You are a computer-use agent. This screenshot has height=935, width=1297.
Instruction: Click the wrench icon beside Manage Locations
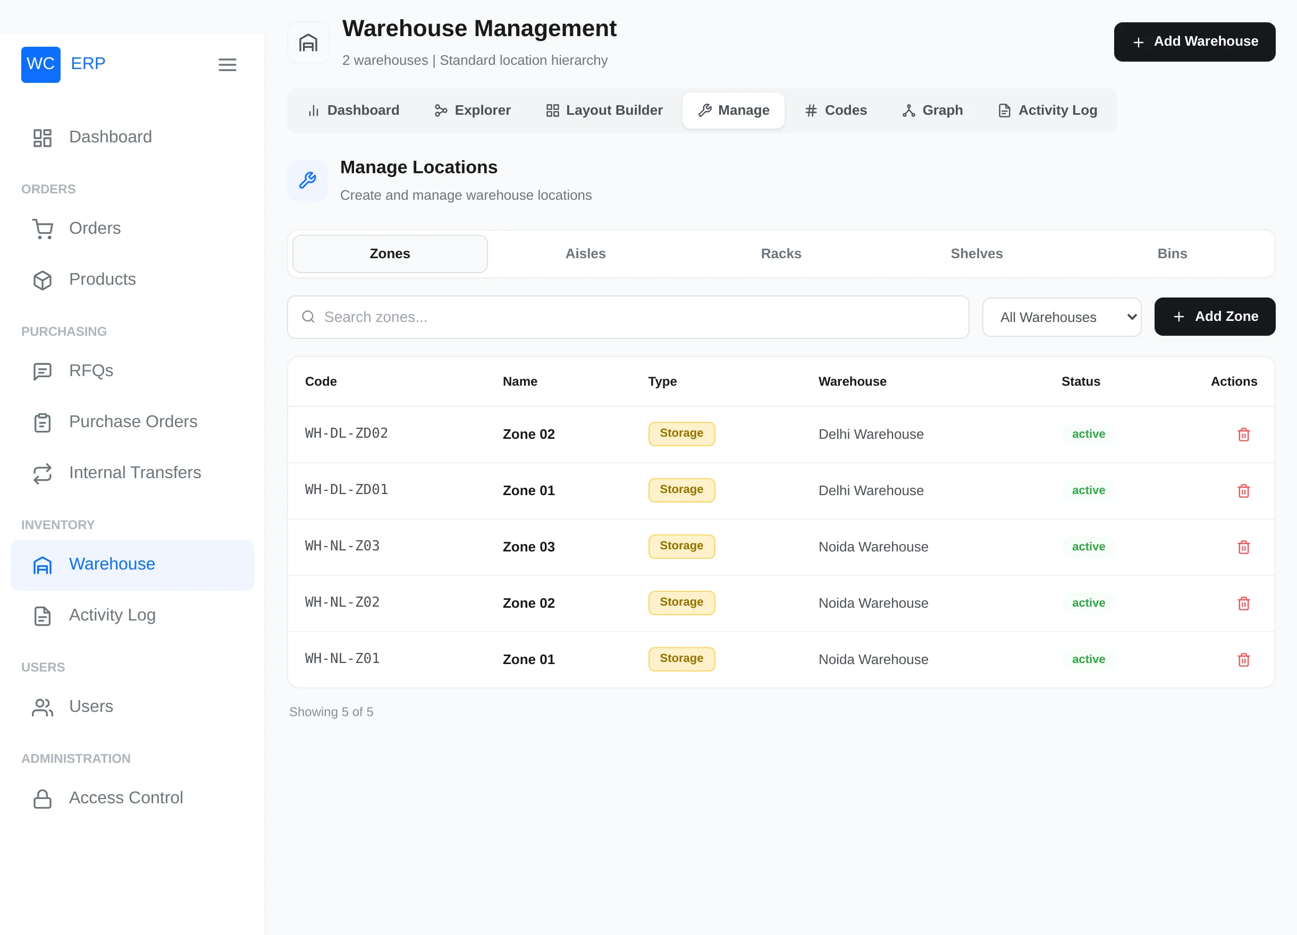pos(308,181)
